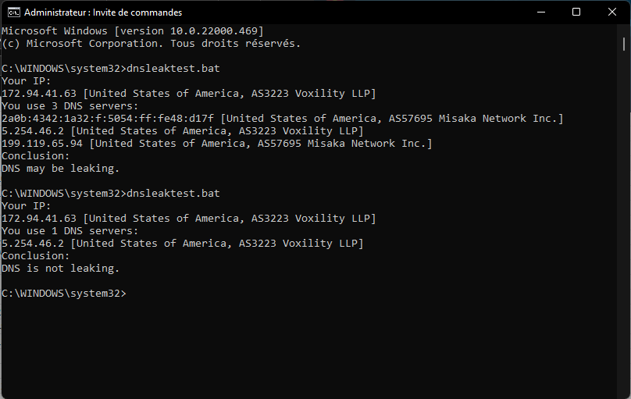Click the 'DNS is not leaking.' line
Viewport: 631px width, 399px height.
click(60, 269)
